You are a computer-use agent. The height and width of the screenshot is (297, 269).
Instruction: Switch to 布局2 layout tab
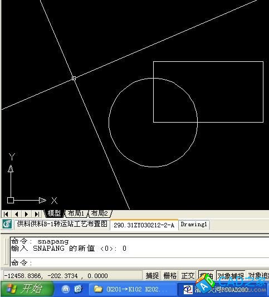tap(100, 213)
